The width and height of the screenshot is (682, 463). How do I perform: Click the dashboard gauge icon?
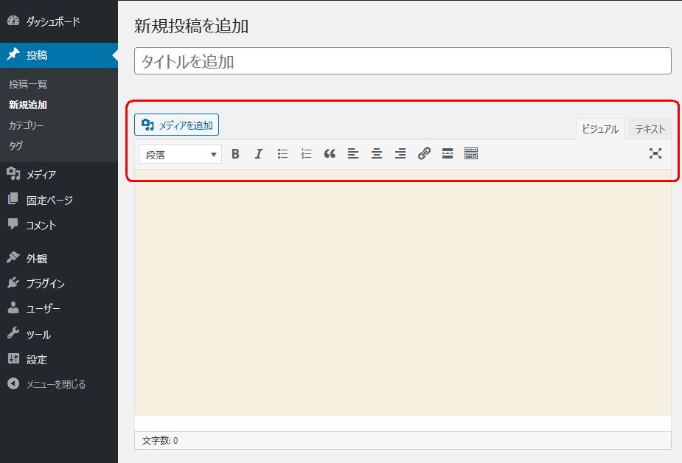click(x=13, y=21)
